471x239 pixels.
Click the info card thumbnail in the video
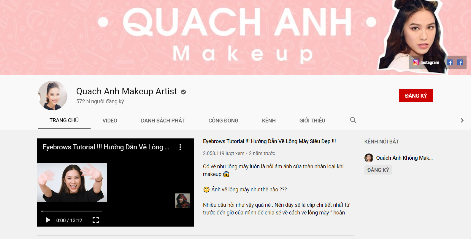182,201
